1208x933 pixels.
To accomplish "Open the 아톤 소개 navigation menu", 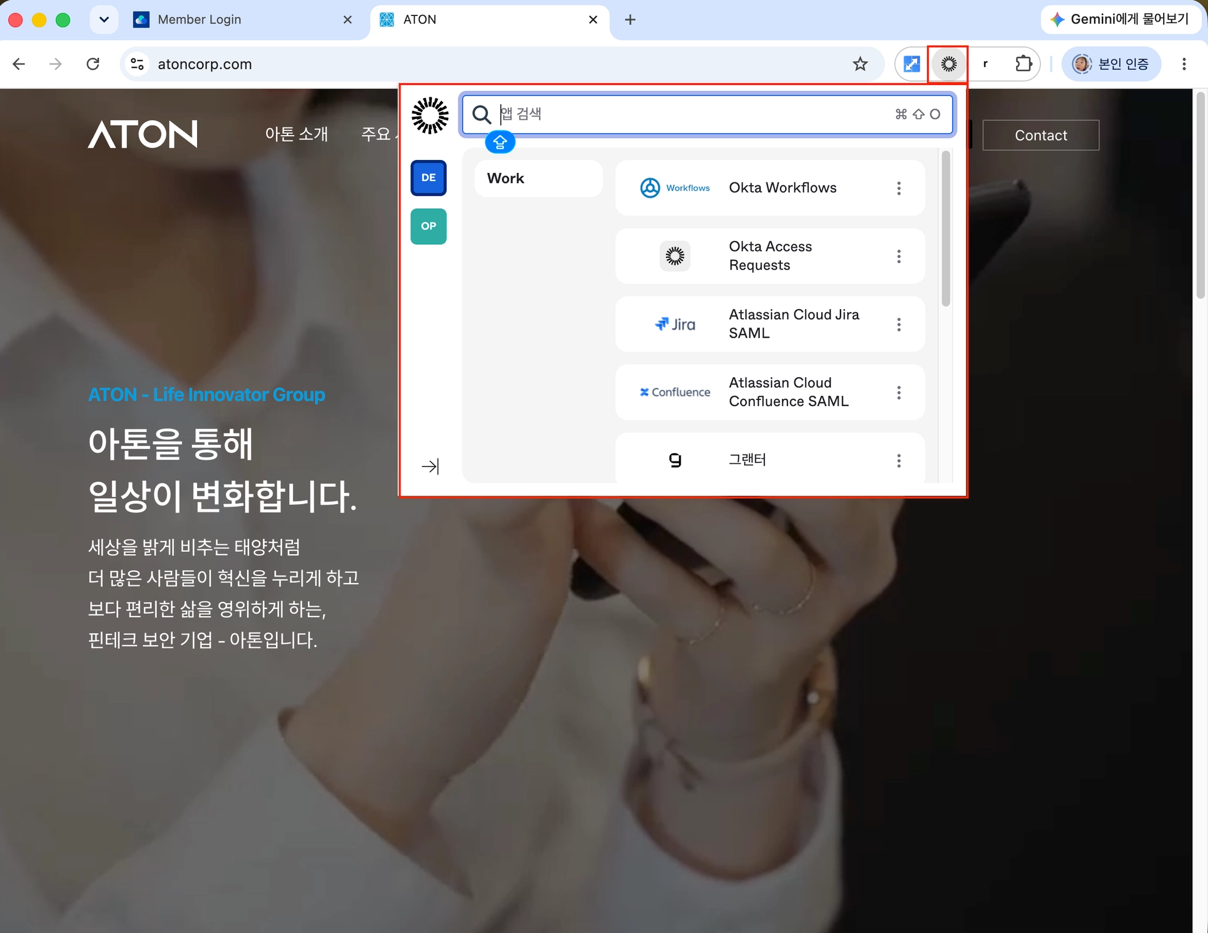I will [x=296, y=135].
